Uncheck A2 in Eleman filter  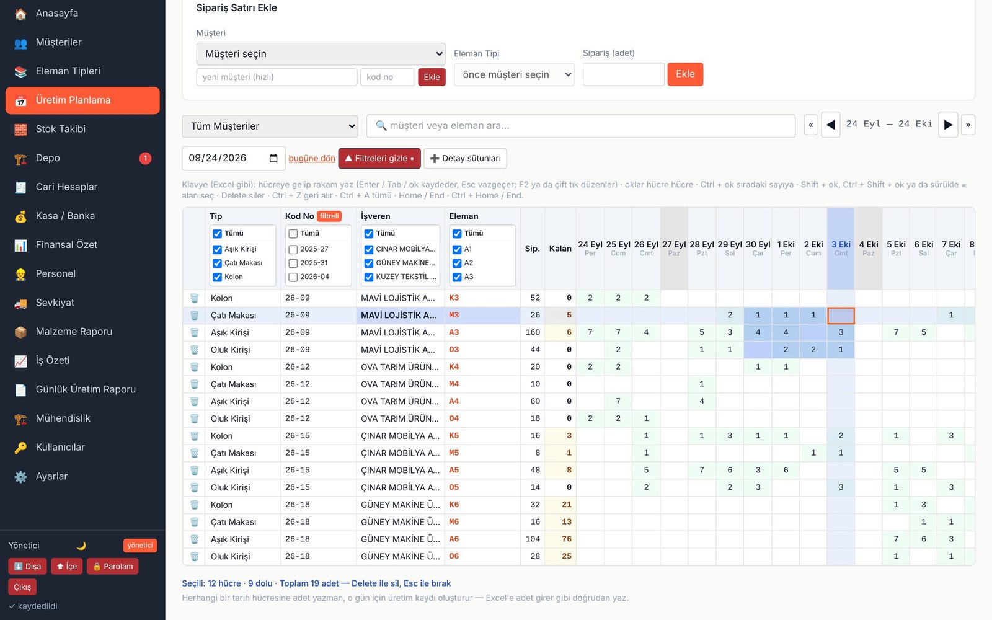coord(457,263)
